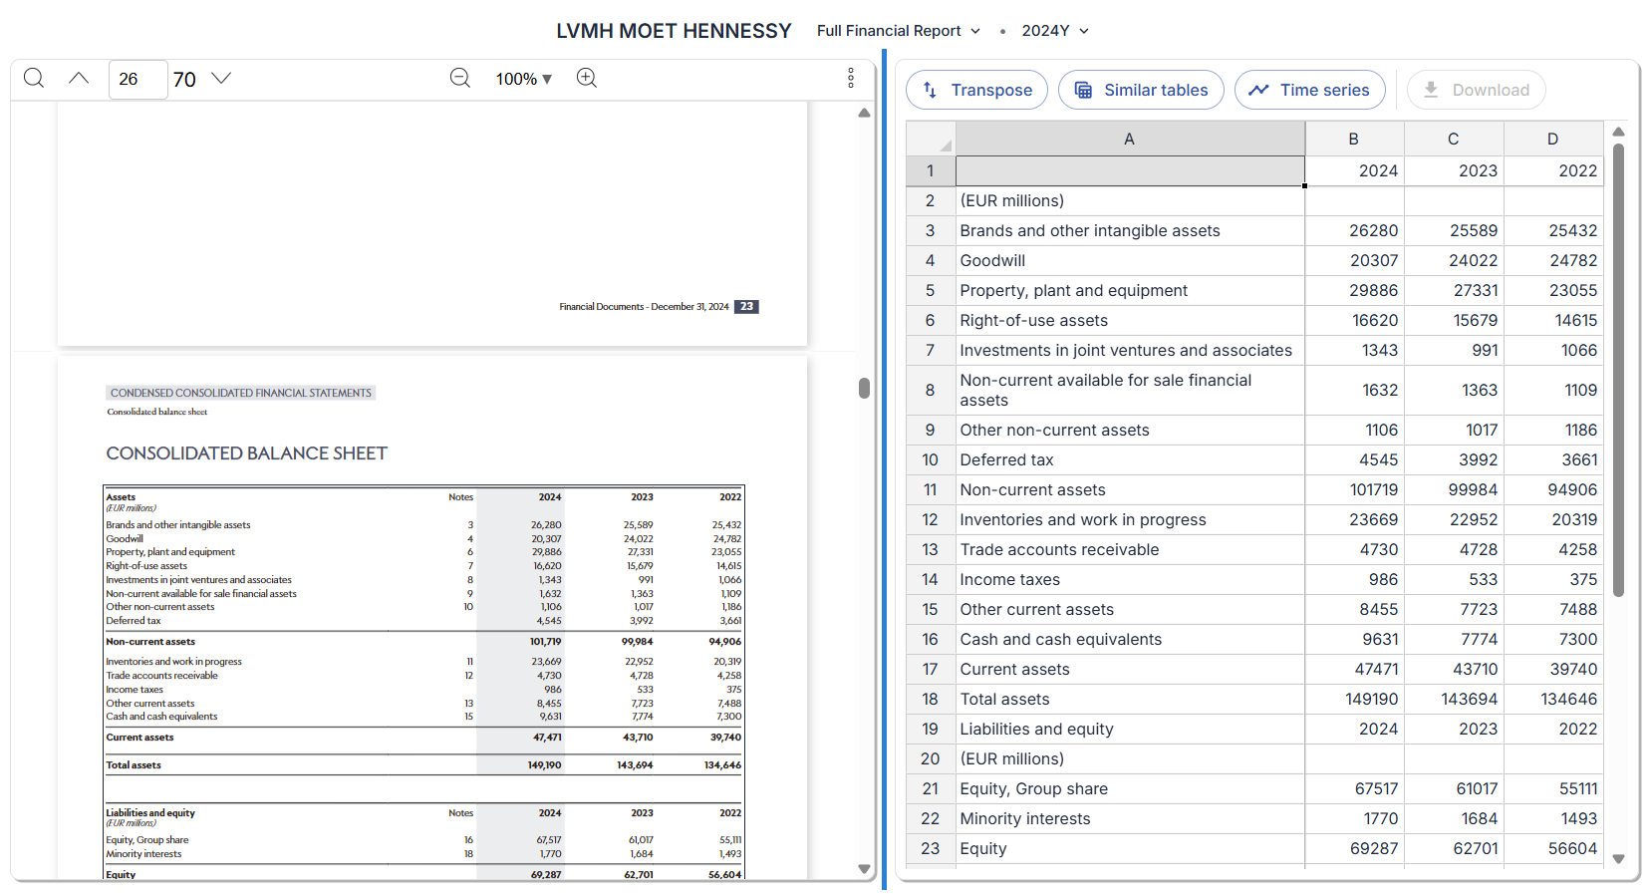Click the 2024 header cell in row 1
This screenshot has width=1650, height=894.
[1354, 170]
